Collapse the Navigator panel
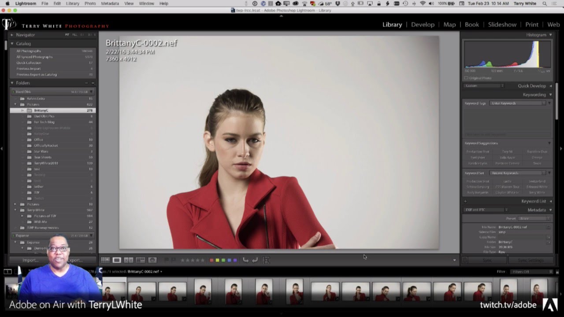Viewport: 564px width, 317px height. (x=12, y=35)
